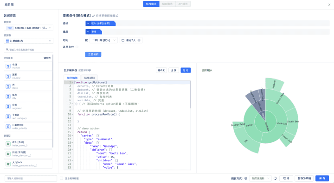Click the # icon for index_gmvpercapital_0
334x183 pixels.
tap(8, 164)
